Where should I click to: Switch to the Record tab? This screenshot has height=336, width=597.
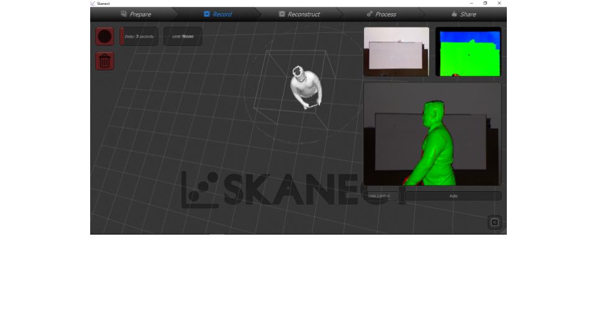218,14
